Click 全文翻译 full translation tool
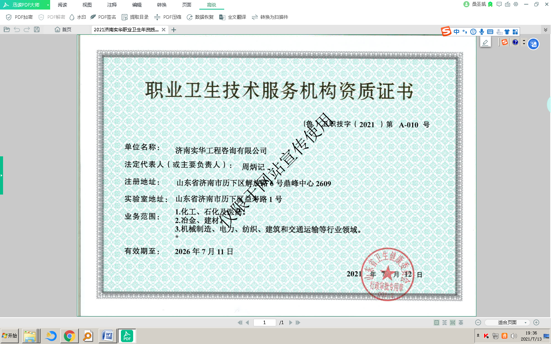551x344 pixels. 233,17
